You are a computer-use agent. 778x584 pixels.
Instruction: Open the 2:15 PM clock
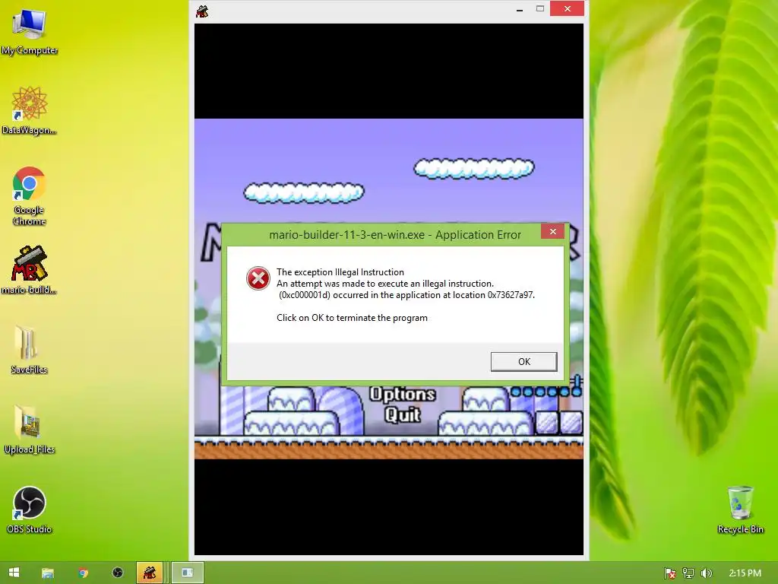pyautogui.click(x=745, y=573)
